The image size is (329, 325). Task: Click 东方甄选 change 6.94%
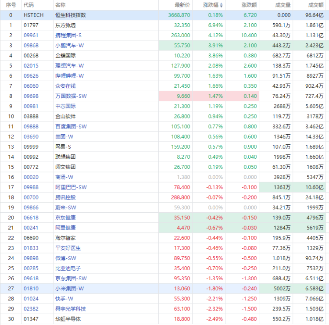[x=215, y=25]
